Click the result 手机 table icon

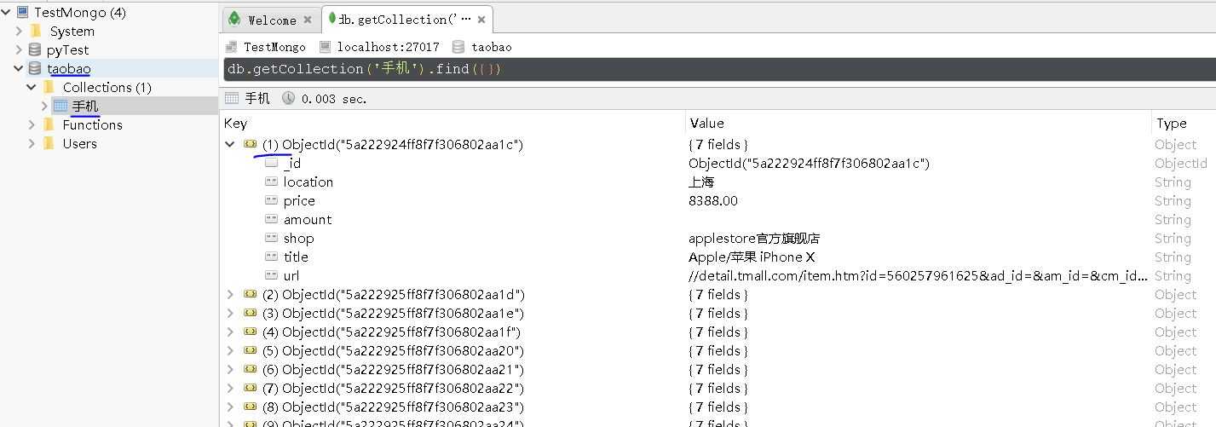point(232,99)
